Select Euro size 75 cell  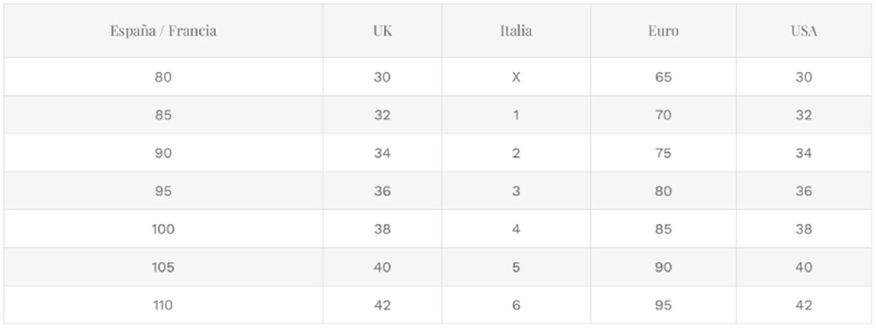[x=663, y=153]
